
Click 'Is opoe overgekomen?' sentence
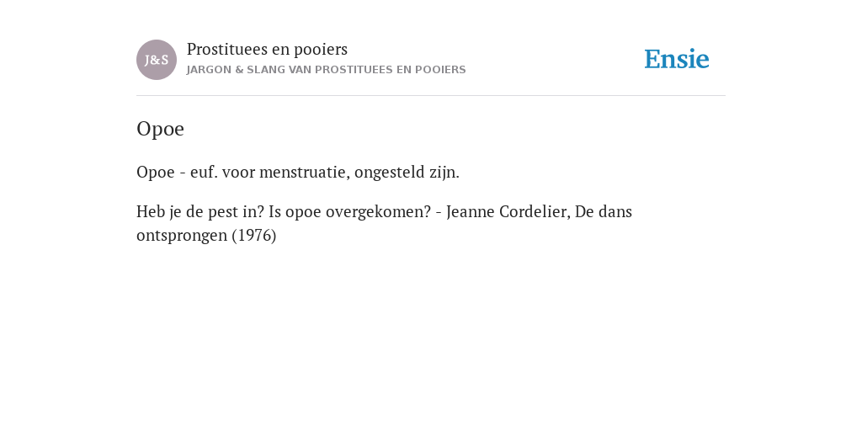coord(349,211)
